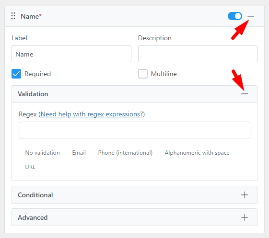Viewport: 269px width, 238px height.
Task: Open the regex expressions help link
Action: [x=92, y=114]
